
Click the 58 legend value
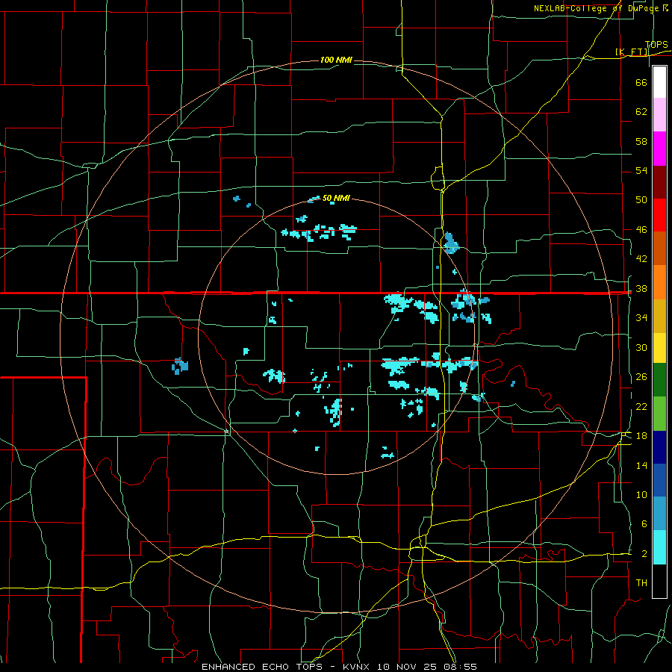641,141
